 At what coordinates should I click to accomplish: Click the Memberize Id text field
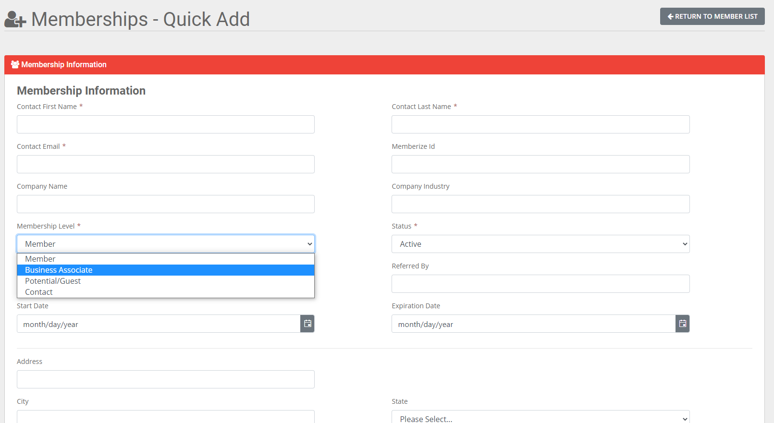pos(540,164)
